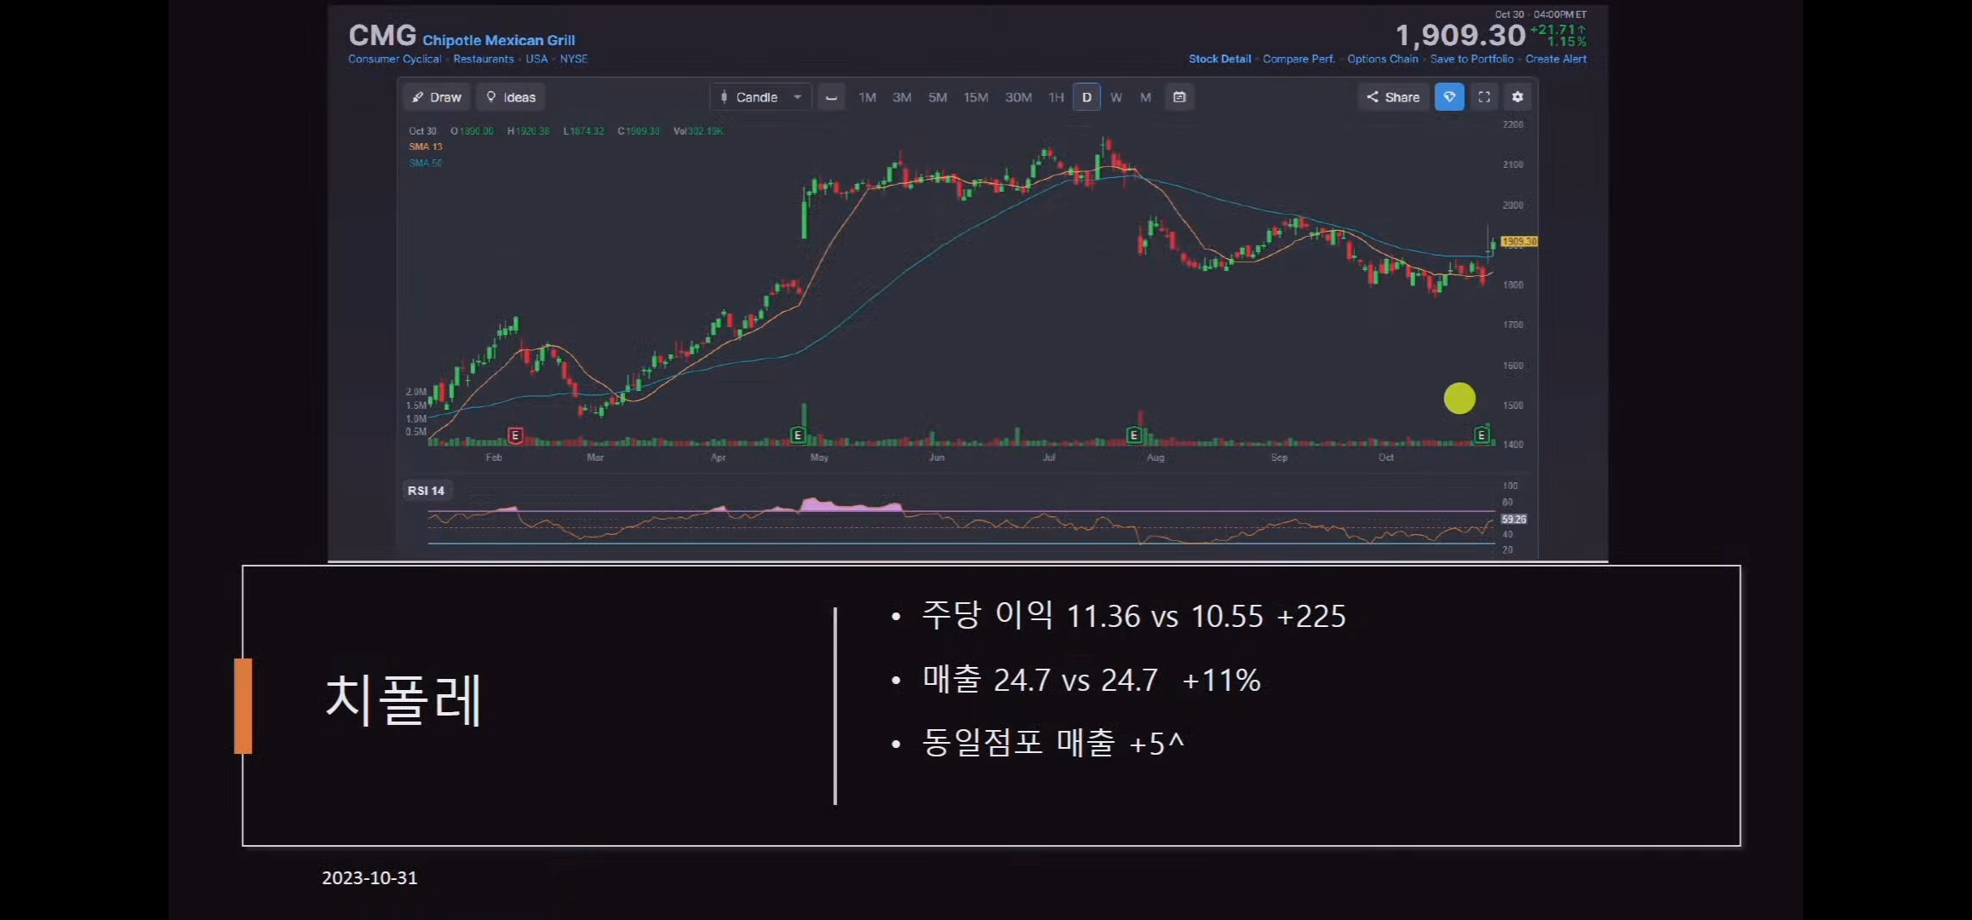Open the Ideas lightbulb button
This screenshot has width=1972, height=920.
[511, 97]
